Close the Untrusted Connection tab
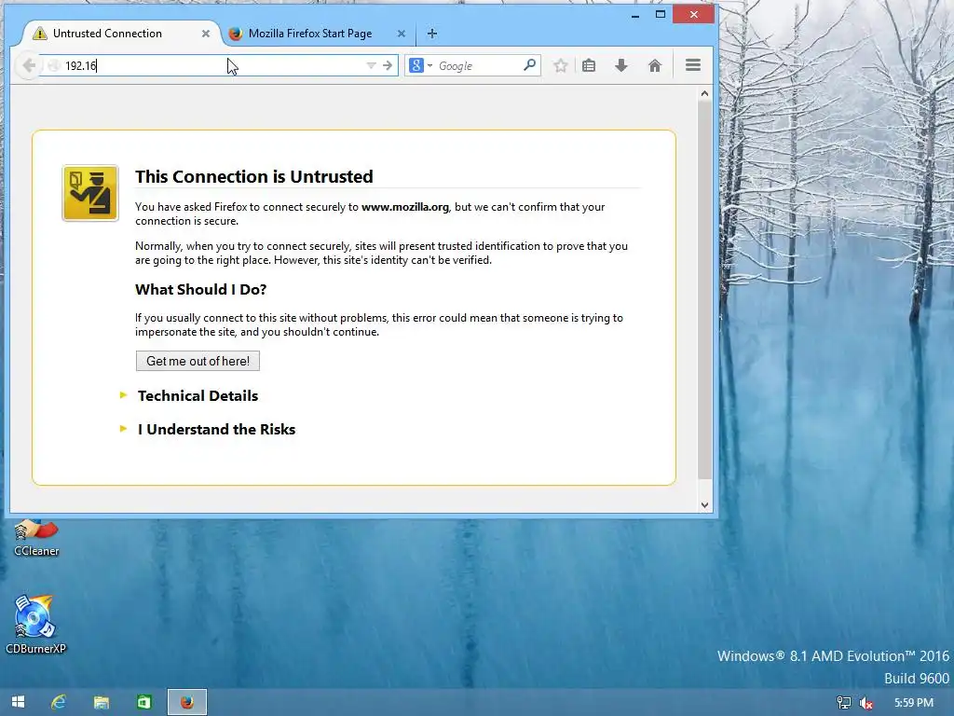The image size is (954, 716). 206,34
